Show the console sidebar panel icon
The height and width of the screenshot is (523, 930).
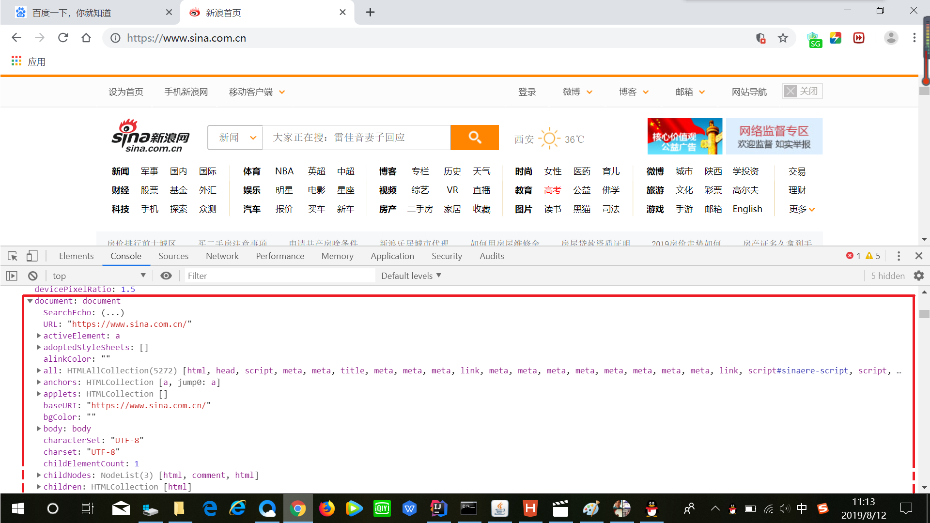tap(12, 276)
